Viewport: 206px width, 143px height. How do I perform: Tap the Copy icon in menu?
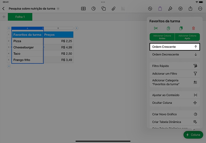(168, 28)
